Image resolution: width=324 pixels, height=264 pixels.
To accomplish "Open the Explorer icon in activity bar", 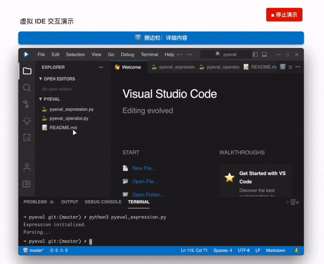I will tap(27, 71).
